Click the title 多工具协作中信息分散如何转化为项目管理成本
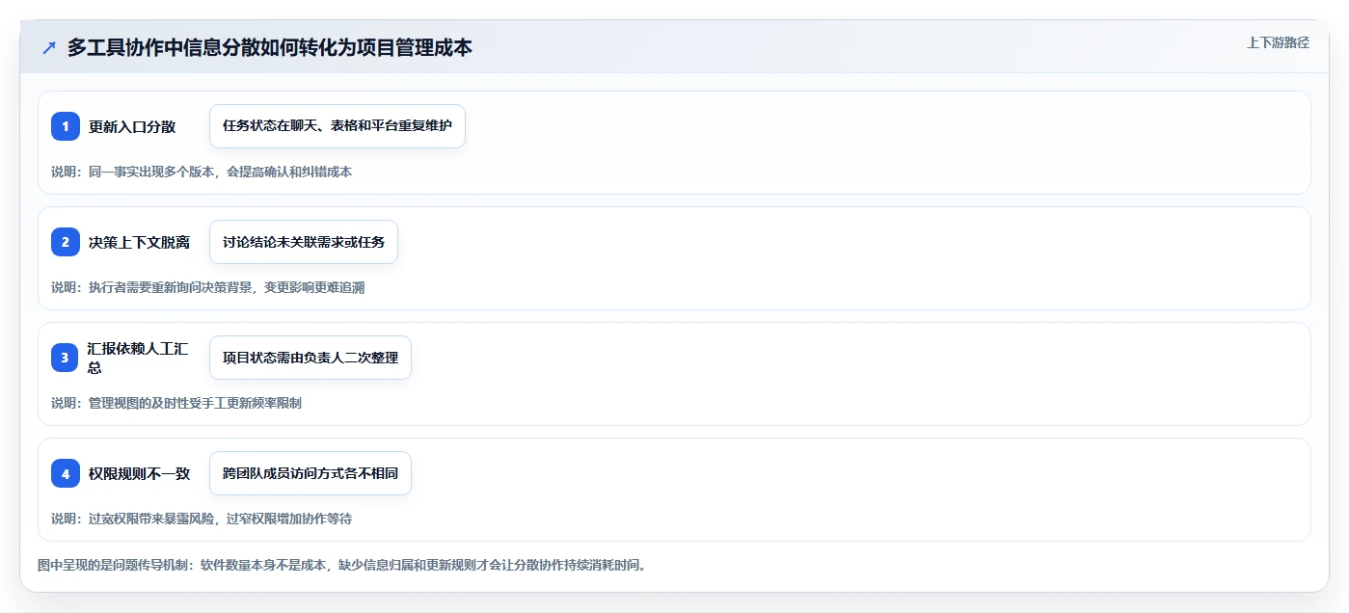The image size is (1349, 613). click(x=270, y=47)
